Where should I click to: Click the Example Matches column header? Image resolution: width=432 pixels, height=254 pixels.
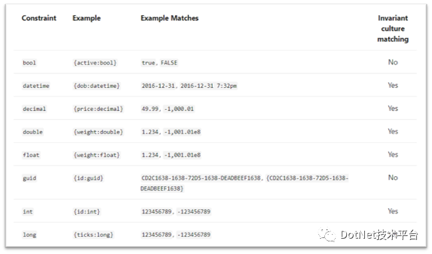click(169, 18)
